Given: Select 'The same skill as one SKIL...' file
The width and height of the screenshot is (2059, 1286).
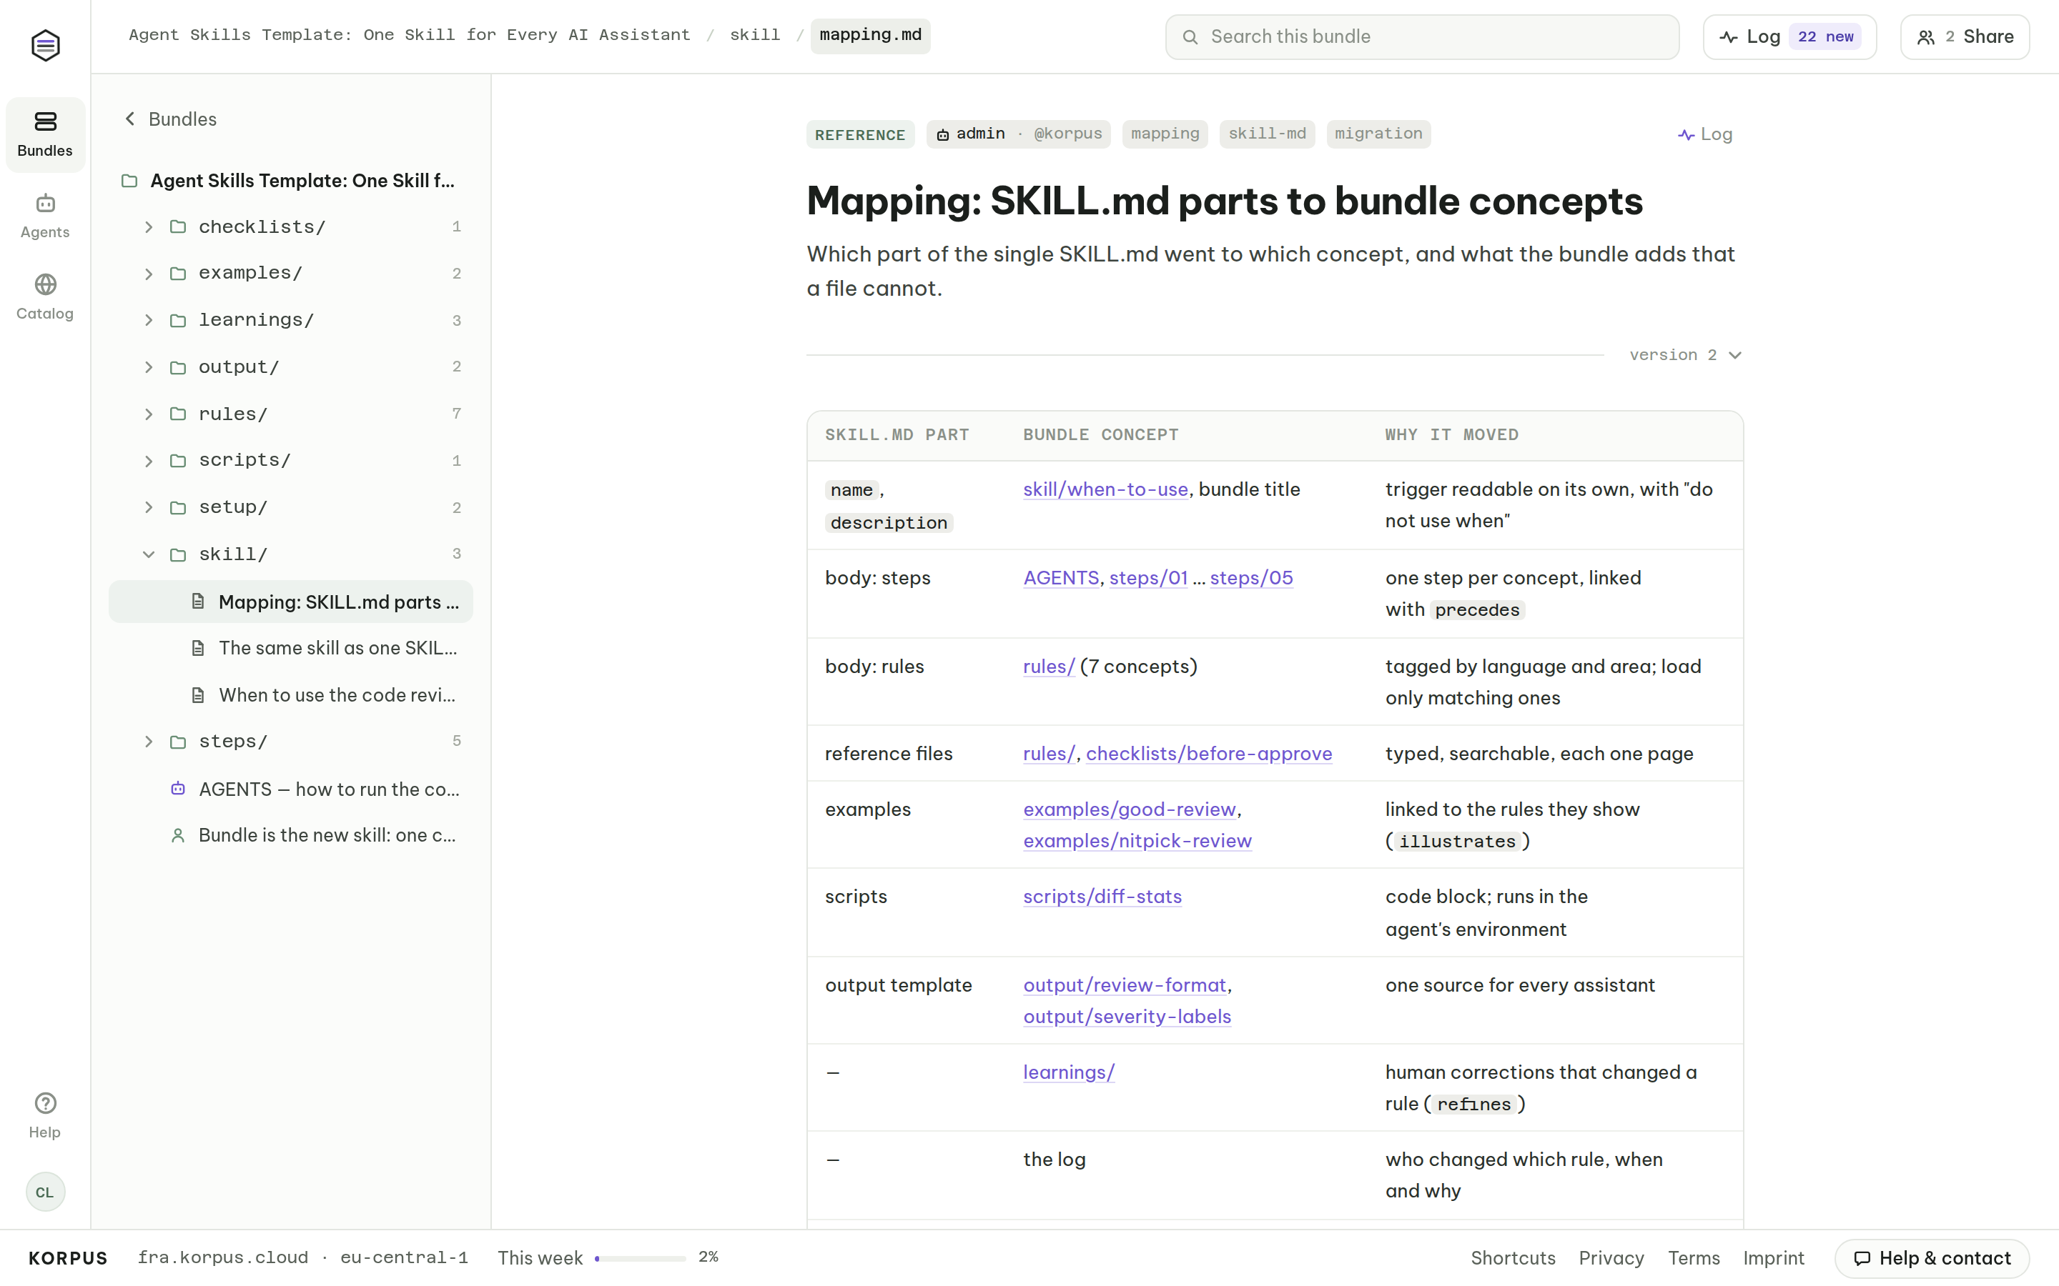Looking at the screenshot, I should 291,648.
